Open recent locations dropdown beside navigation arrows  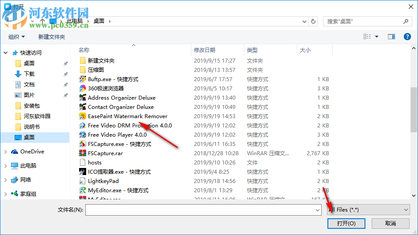pos(33,21)
